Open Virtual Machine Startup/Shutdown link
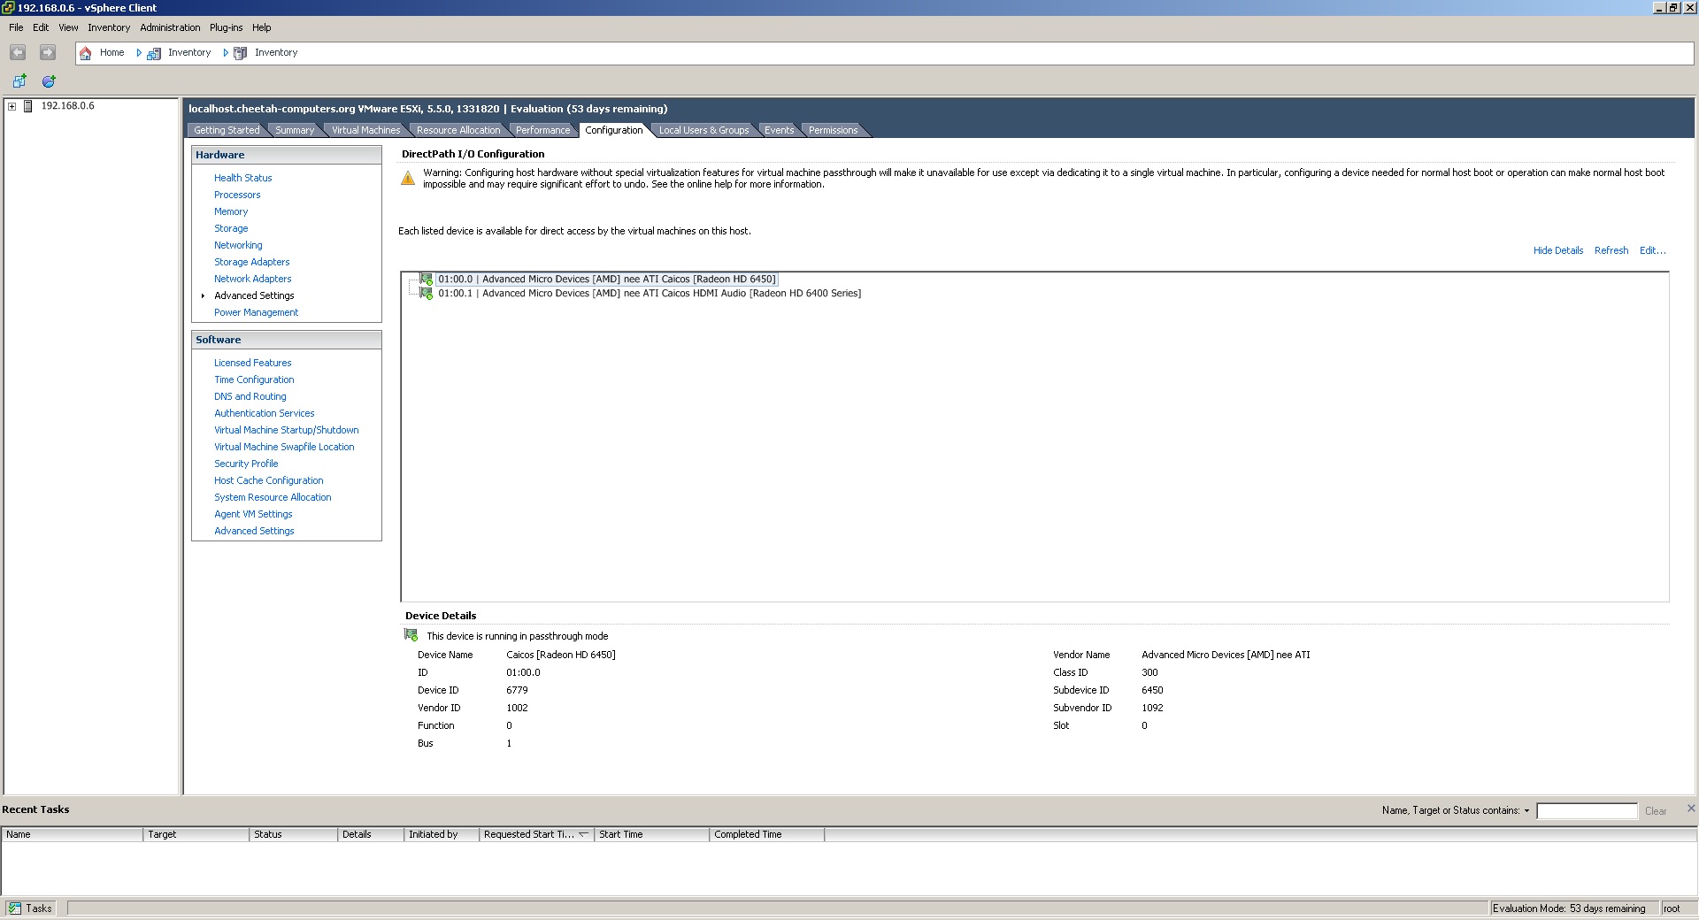This screenshot has width=1699, height=920. pyautogui.click(x=286, y=430)
